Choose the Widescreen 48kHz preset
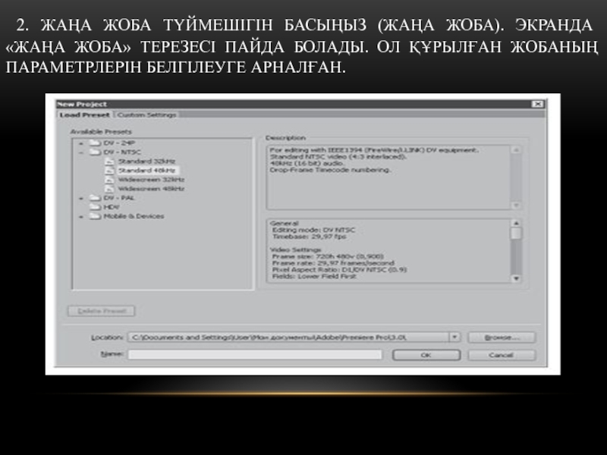 coord(151,189)
